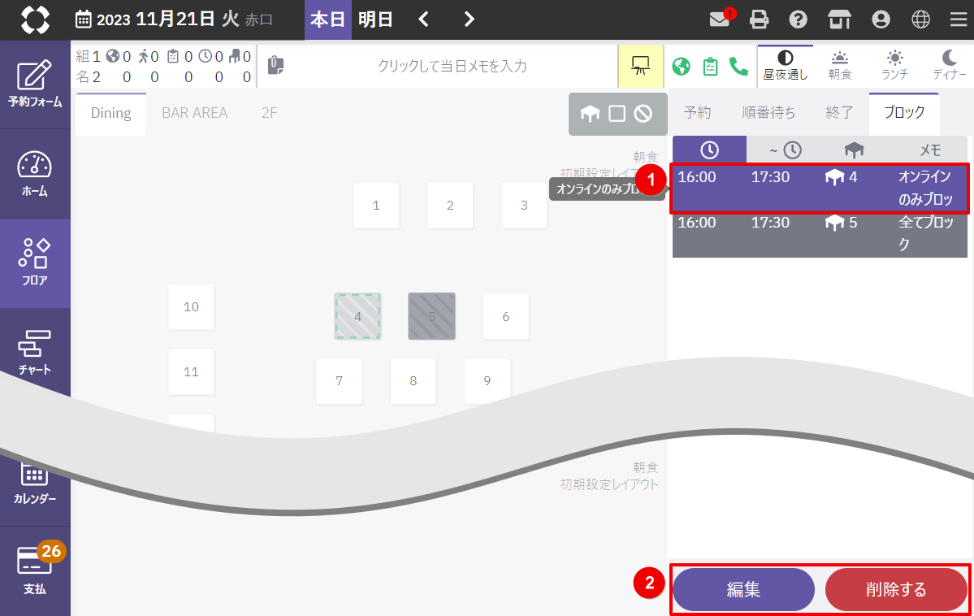Image resolution: width=974 pixels, height=616 pixels.
Task: Go to the previous day arrow
Action: click(423, 20)
